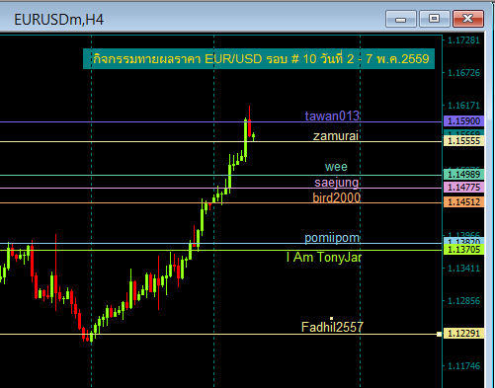This screenshot has width=495, height=388.
Task: Select the 1.14512 orange price tag
Action: pyautogui.click(x=463, y=201)
